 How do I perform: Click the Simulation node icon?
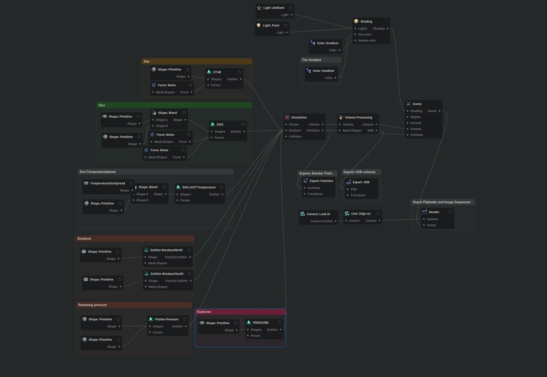pos(287,117)
